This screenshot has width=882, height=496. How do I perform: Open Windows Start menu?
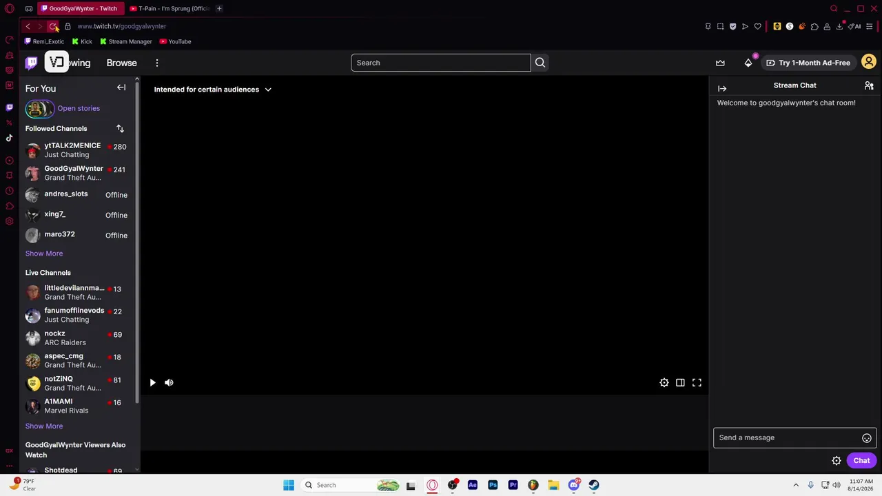(x=289, y=485)
